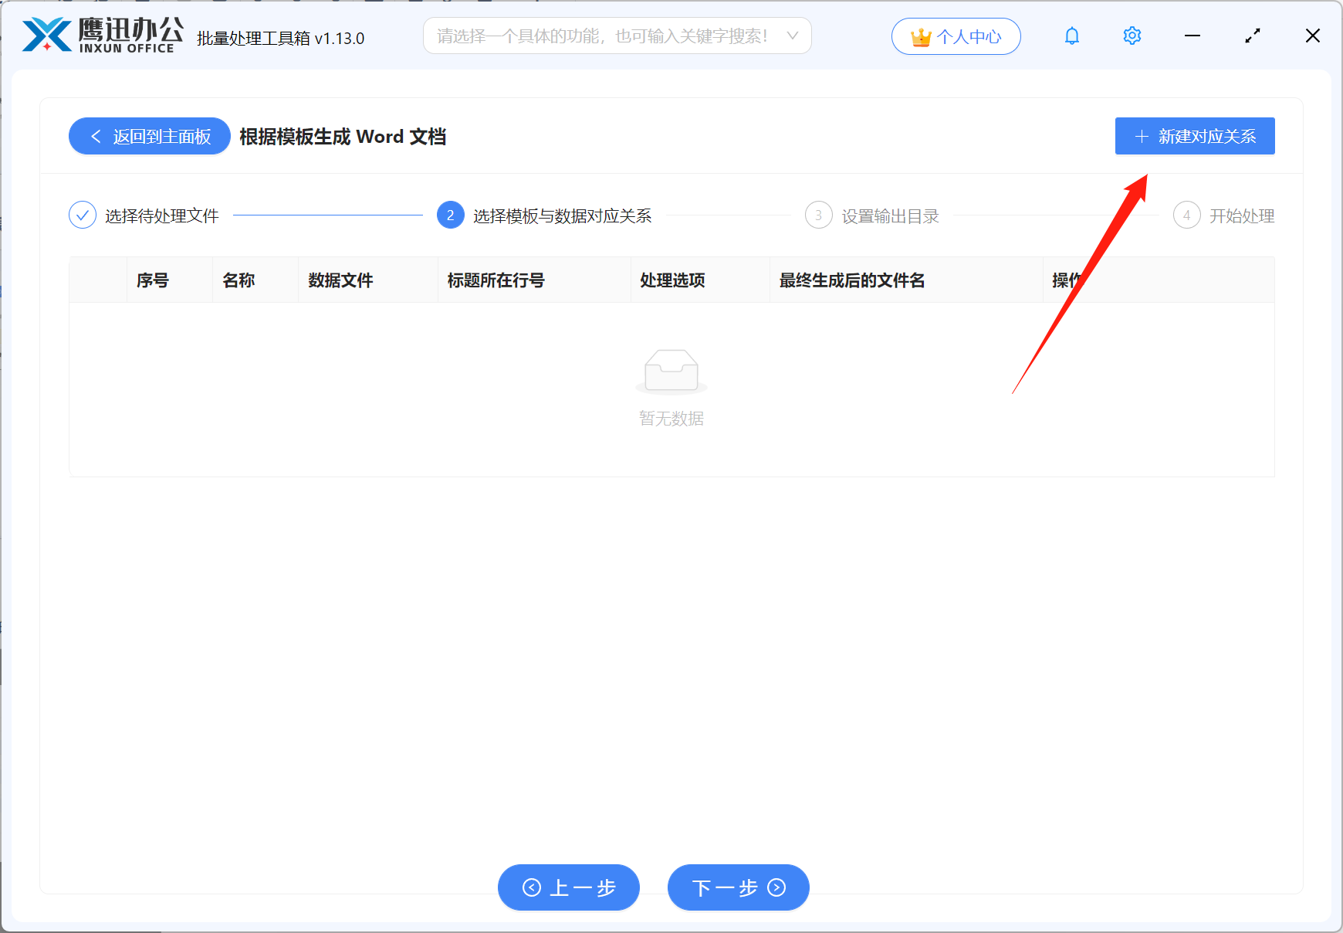Click the progress line between step 1 and 2
The width and height of the screenshot is (1343, 933).
328,215
